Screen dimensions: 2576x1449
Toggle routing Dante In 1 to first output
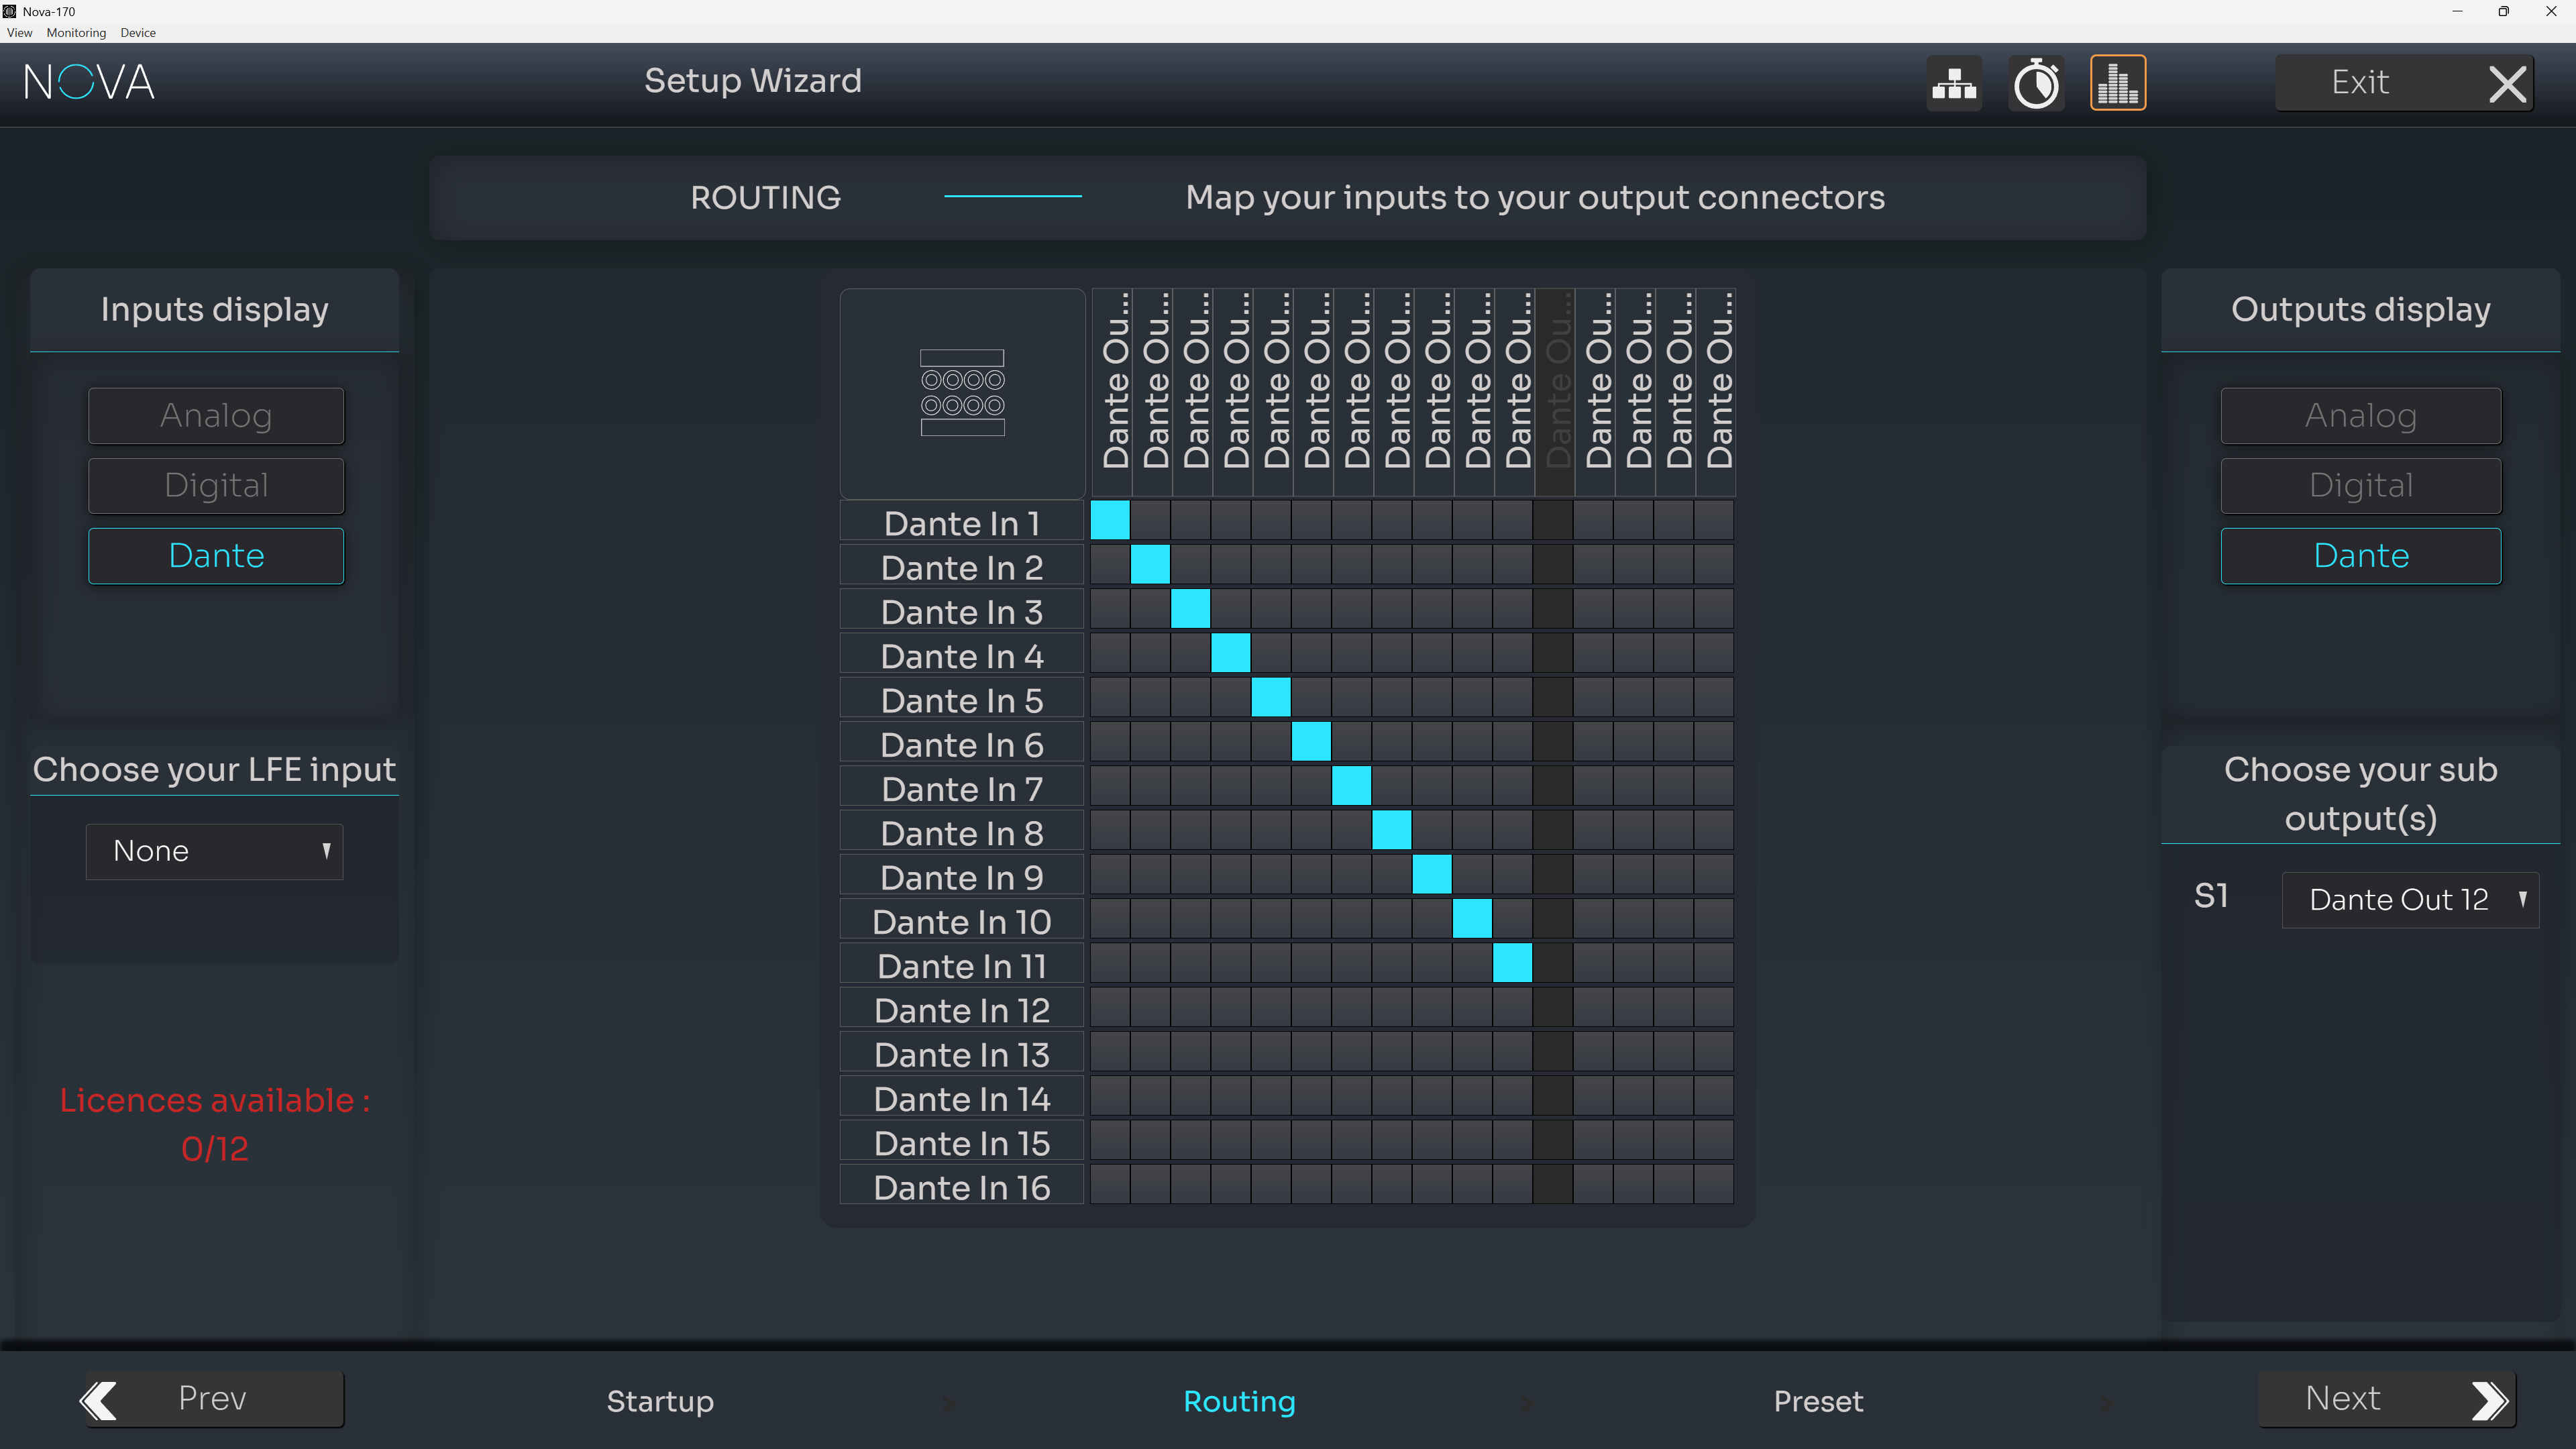[1110, 520]
